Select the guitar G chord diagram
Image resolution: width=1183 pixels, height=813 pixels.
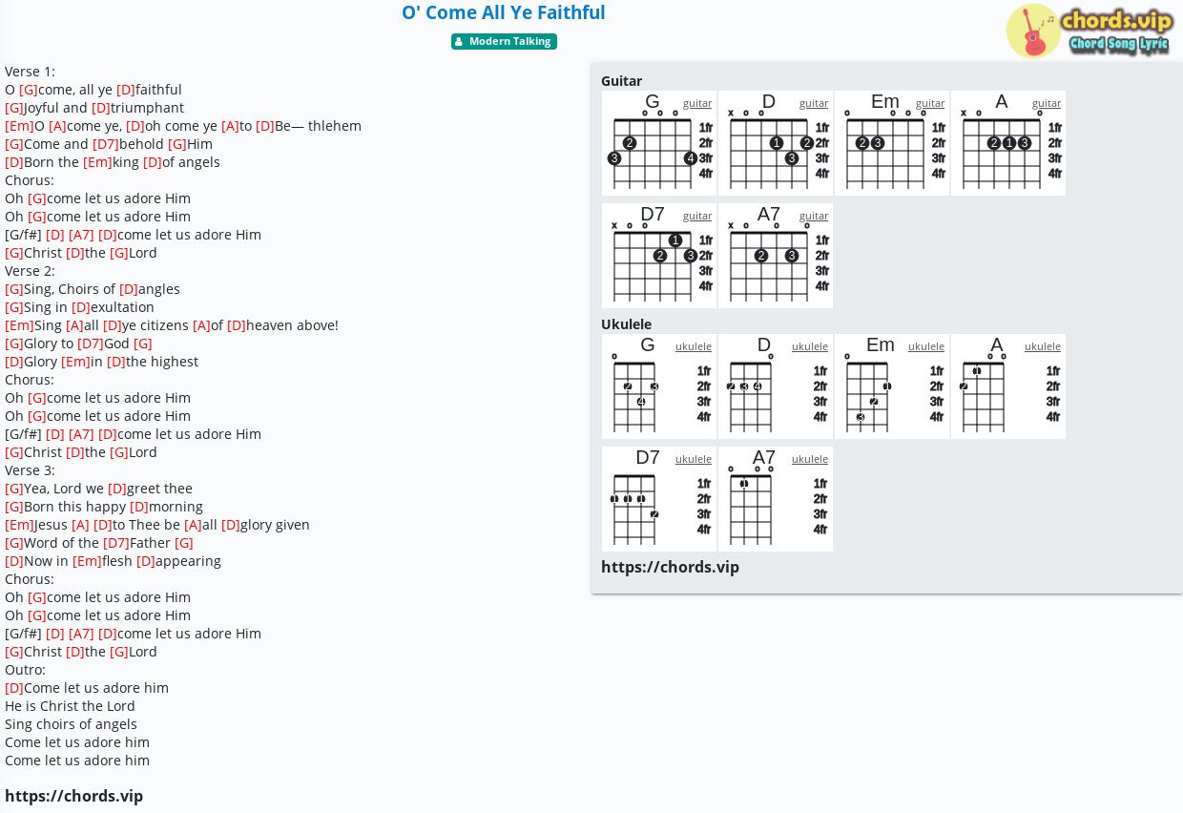[659, 143]
